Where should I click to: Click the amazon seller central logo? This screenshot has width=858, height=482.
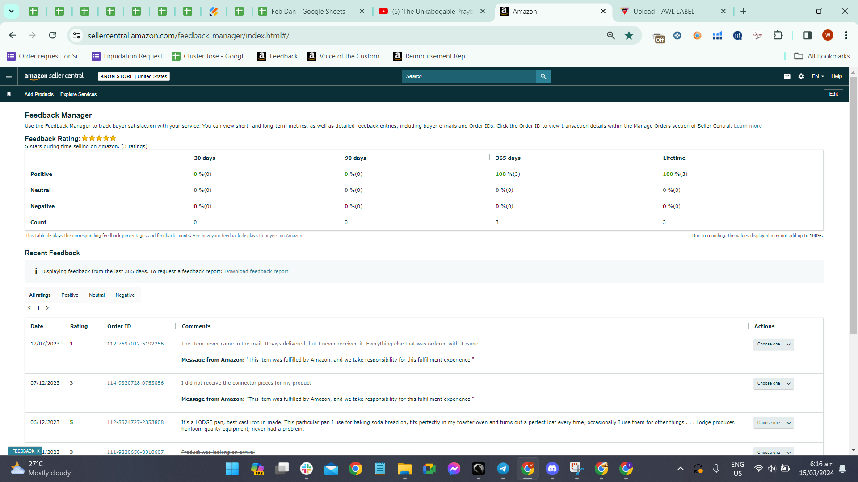(x=54, y=76)
